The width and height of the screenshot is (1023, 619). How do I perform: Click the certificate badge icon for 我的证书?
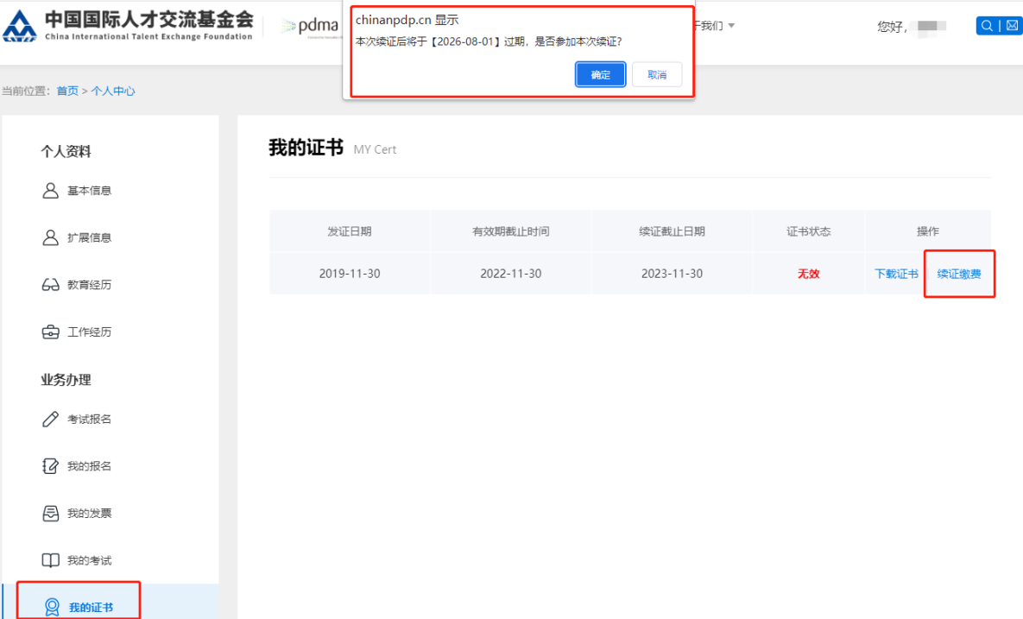(x=52, y=606)
